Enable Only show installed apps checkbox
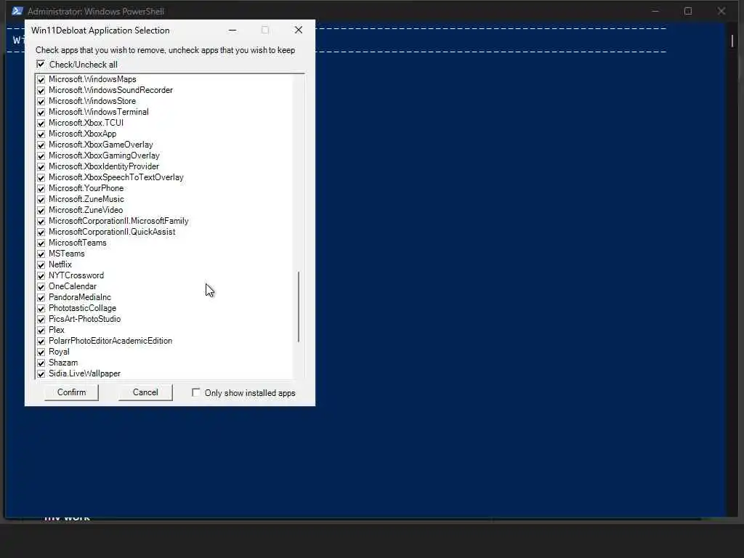Screen dimensions: 744x558 [x=196, y=392]
